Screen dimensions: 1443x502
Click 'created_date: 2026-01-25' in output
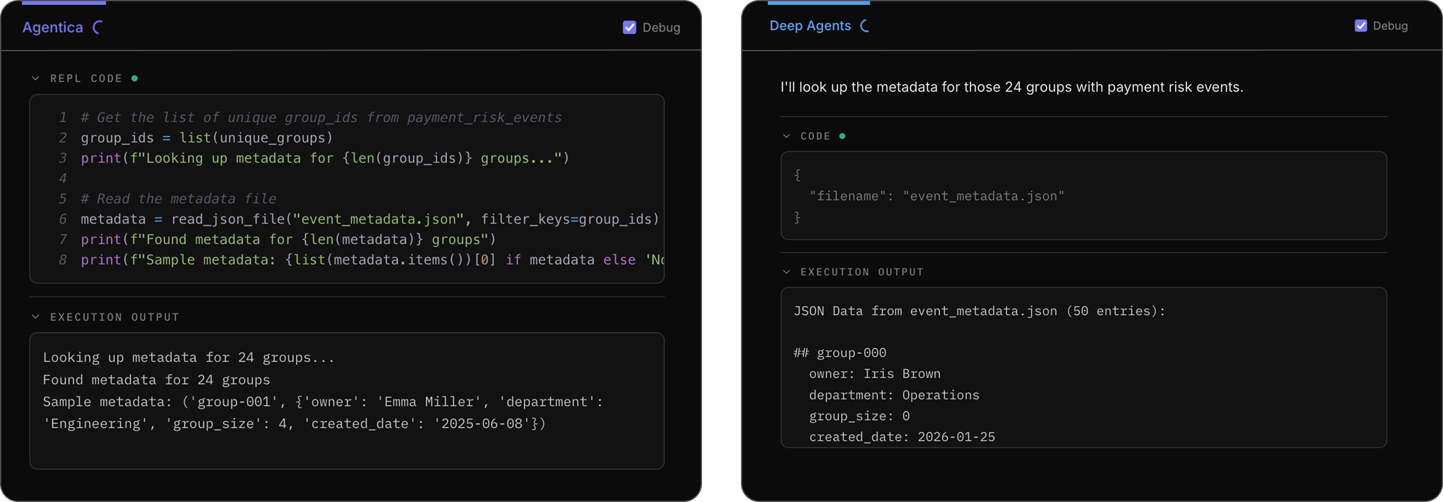[x=902, y=437]
